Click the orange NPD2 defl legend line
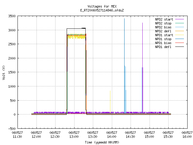Image resolution: width=193 pixels, height=145 pixels. point(179,31)
